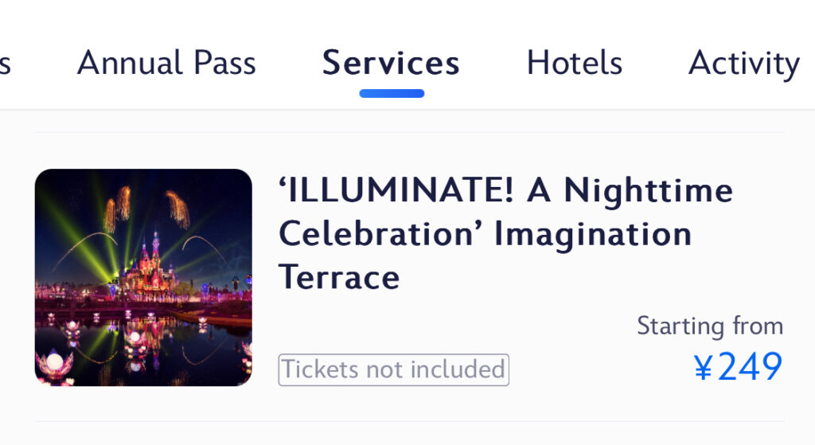Click the word 'Imagination' in the title
The image size is (815, 445).
(x=593, y=235)
